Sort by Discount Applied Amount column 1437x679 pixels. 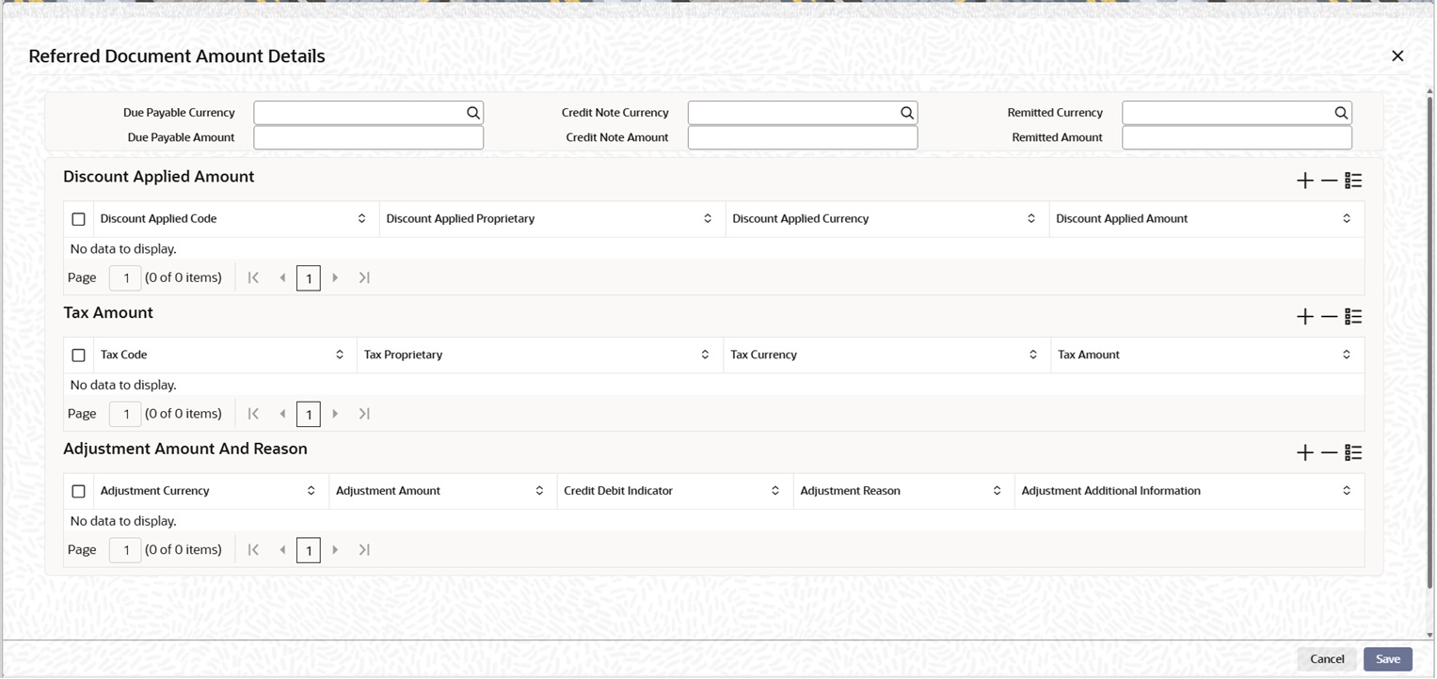[x=1347, y=219]
